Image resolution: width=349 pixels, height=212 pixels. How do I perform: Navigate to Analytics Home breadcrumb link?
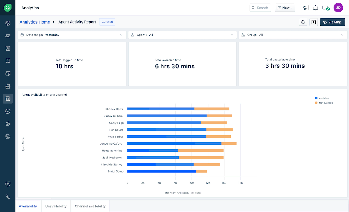(35, 22)
